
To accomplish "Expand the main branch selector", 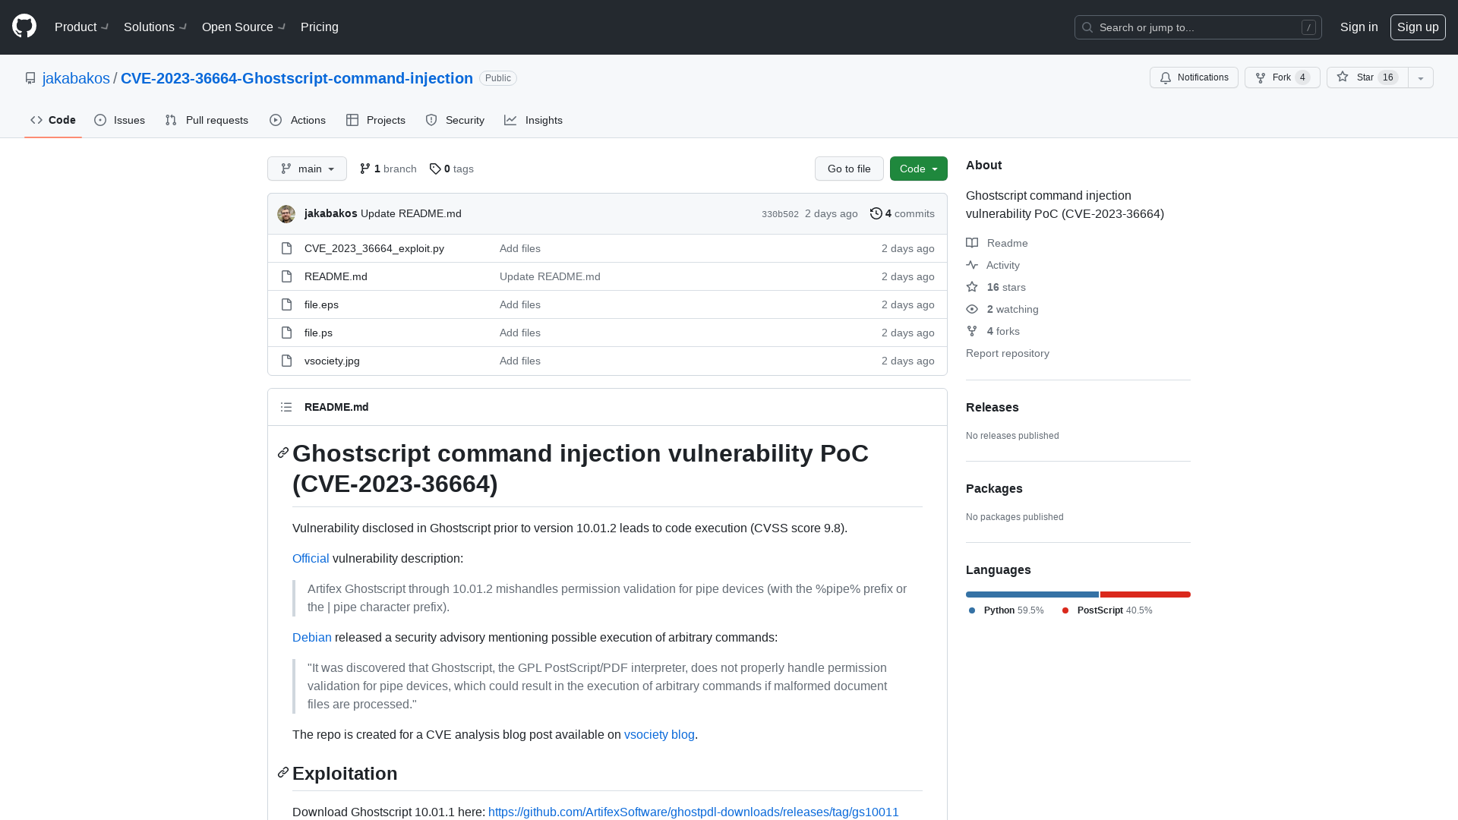I will tap(307, 169).
